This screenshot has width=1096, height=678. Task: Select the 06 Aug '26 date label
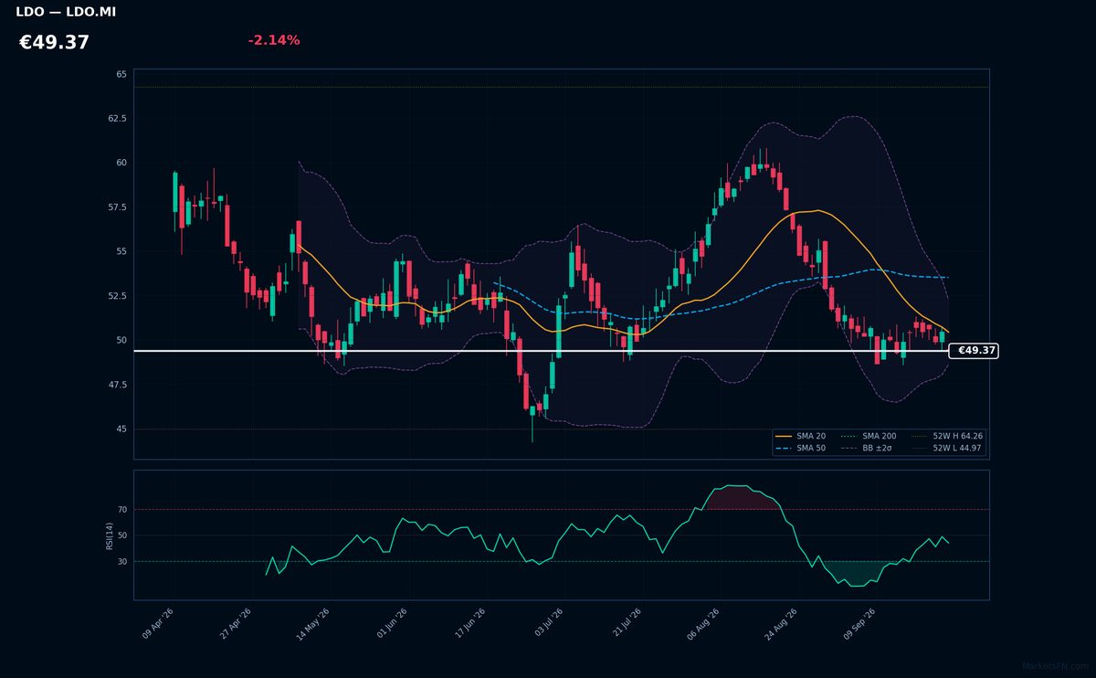tap(702, 624)
